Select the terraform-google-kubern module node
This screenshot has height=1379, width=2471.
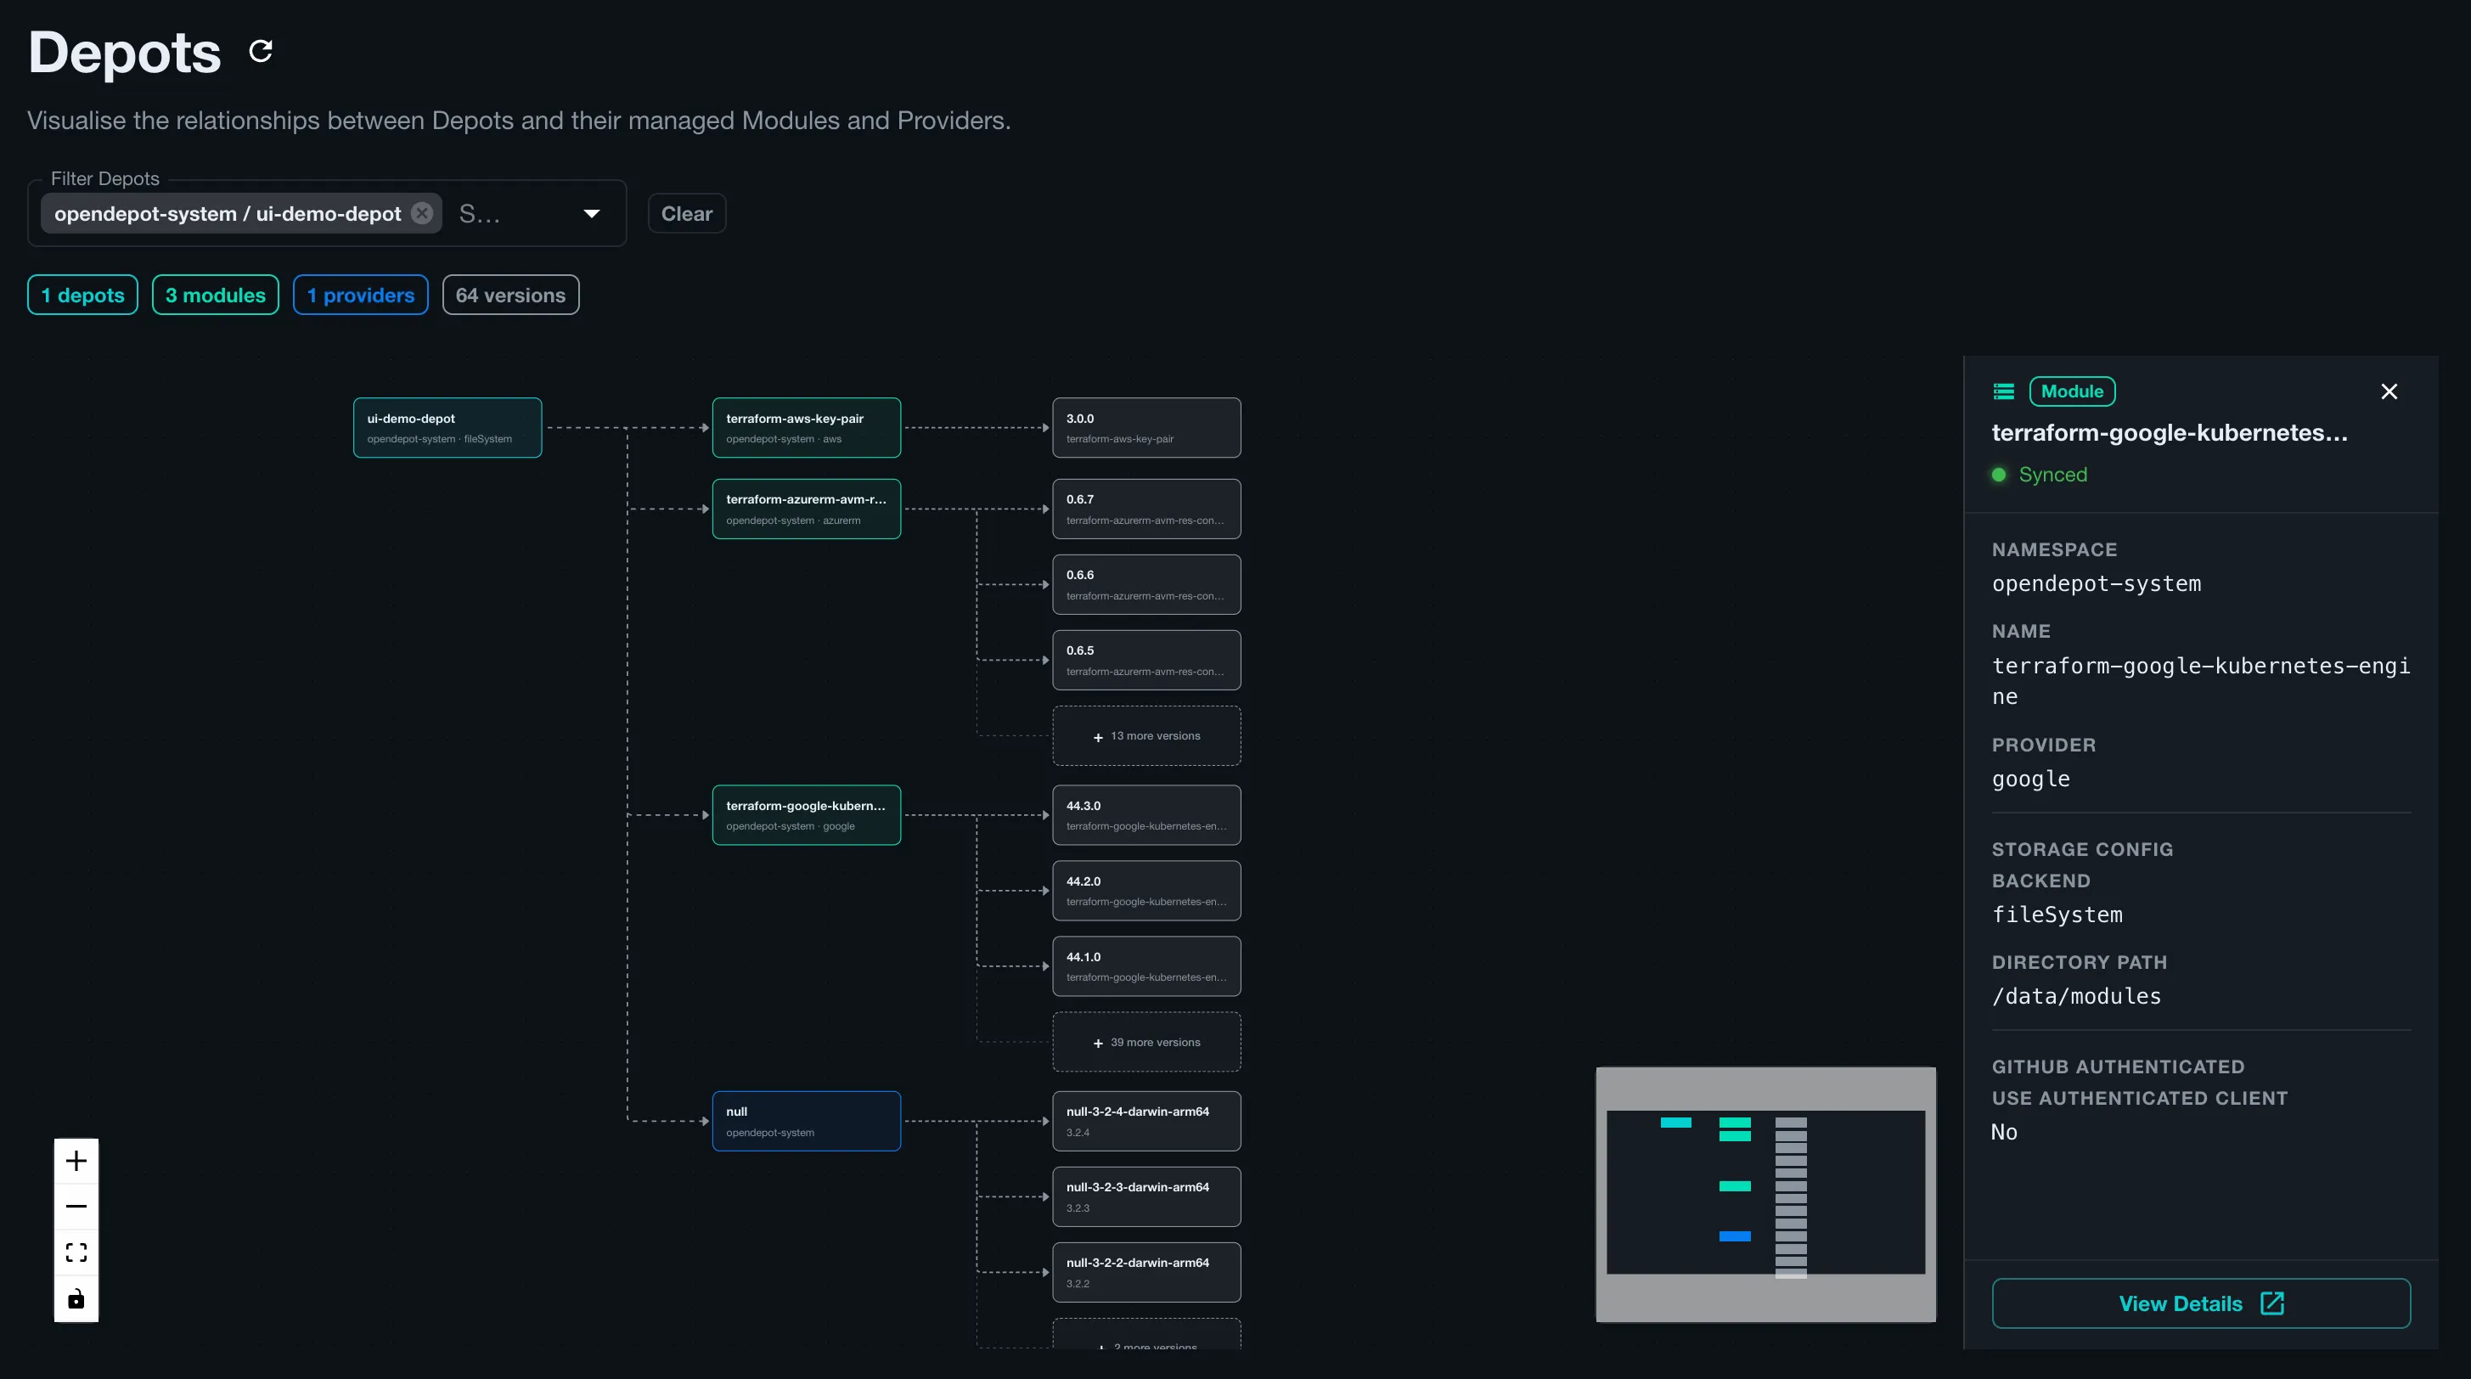point(806,815)
